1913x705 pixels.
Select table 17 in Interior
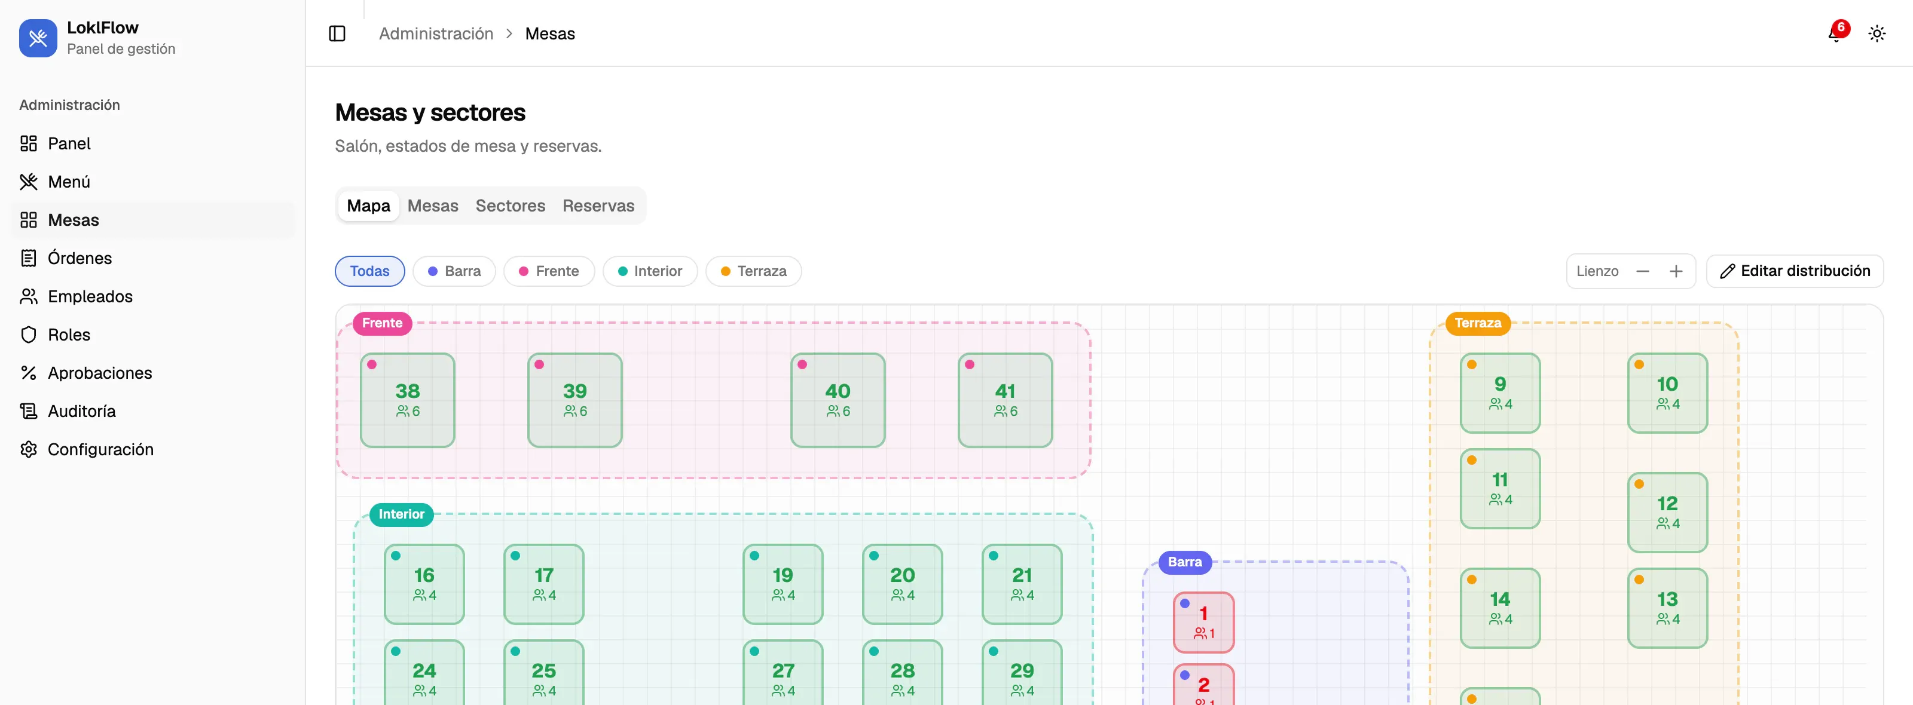pos(543,584)
